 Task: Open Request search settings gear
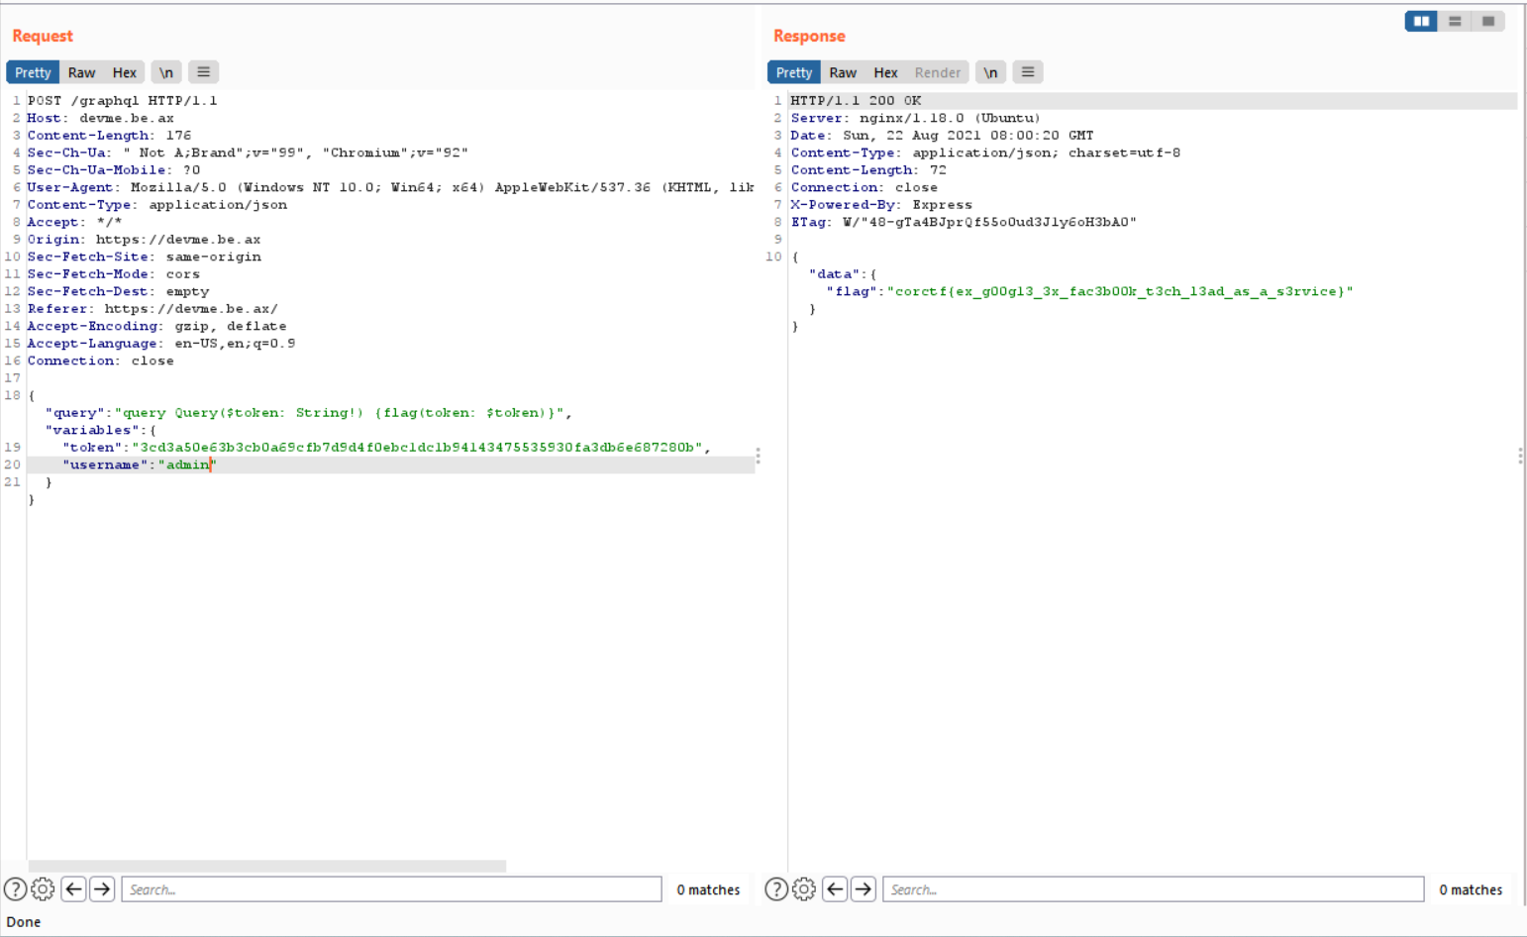pyautogui.click(x=43, y=889)
